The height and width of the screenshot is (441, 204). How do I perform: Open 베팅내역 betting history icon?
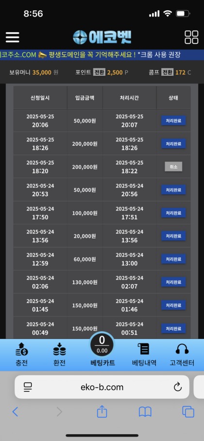(144, 349)
